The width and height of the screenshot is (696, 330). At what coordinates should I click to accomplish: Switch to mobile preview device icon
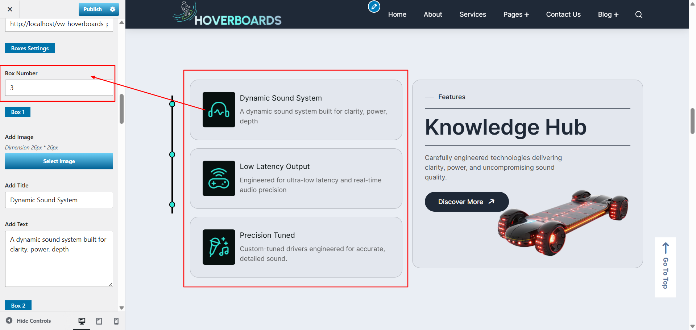click(x=116, y=321)
